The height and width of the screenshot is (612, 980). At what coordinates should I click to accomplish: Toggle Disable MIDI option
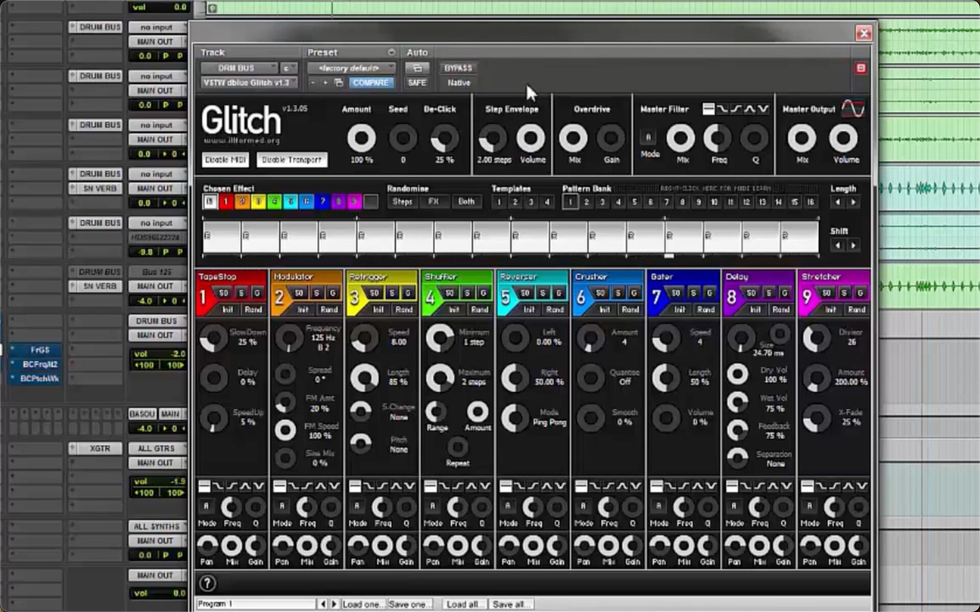[x=225, y=160]
